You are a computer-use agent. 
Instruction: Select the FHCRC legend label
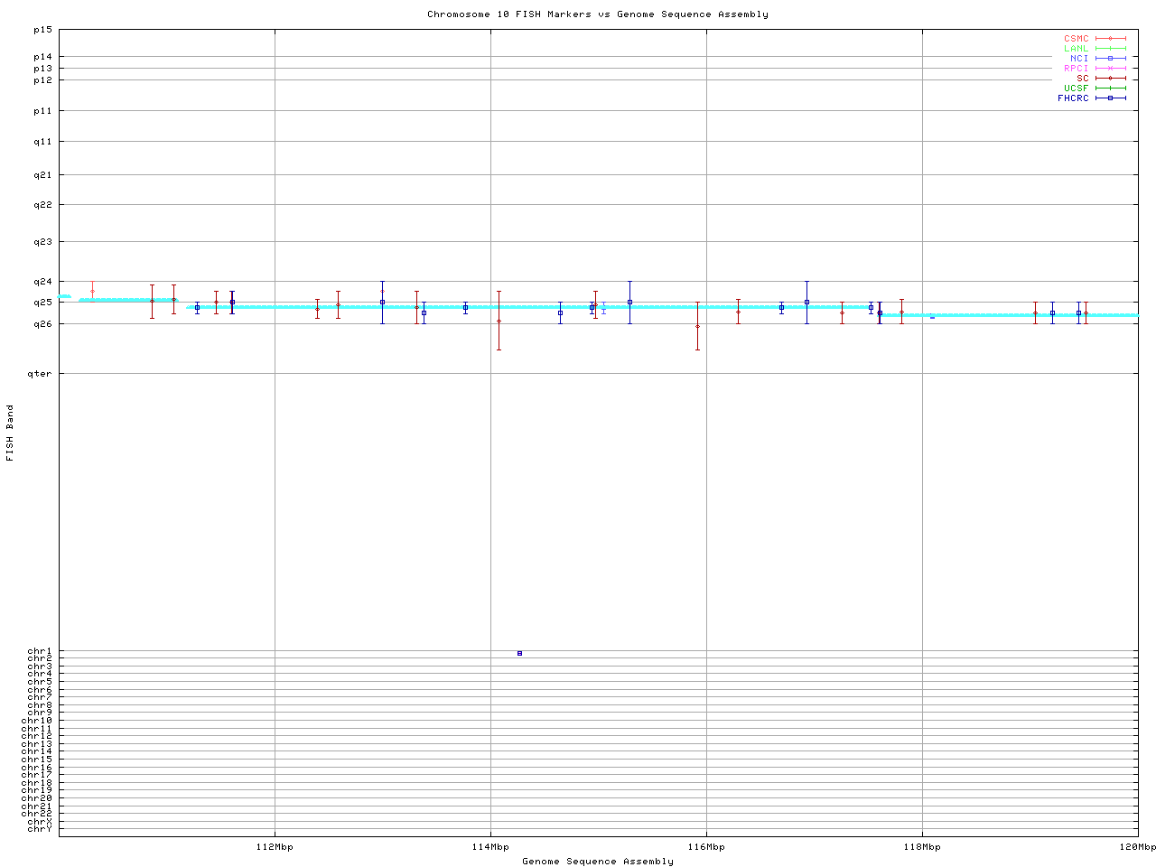coord(1073,98)
